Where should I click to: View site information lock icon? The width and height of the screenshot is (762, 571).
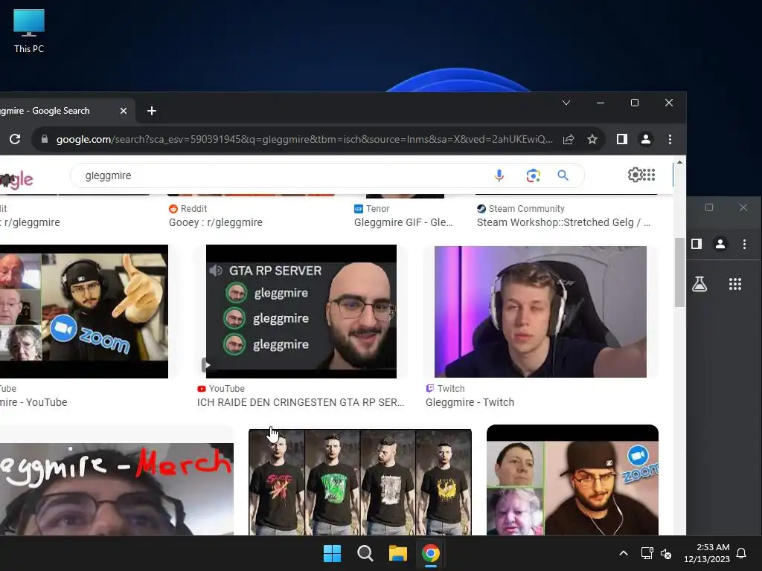[x=45, y=139]
